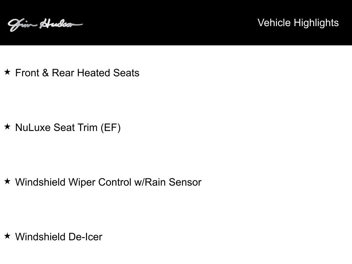
Task: Click the word "NuLuxe"
Action: point(33,128)
